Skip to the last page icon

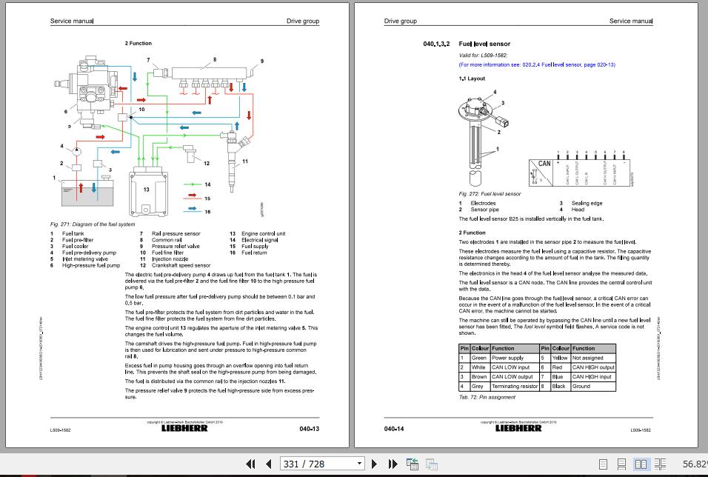click(393, 464)
